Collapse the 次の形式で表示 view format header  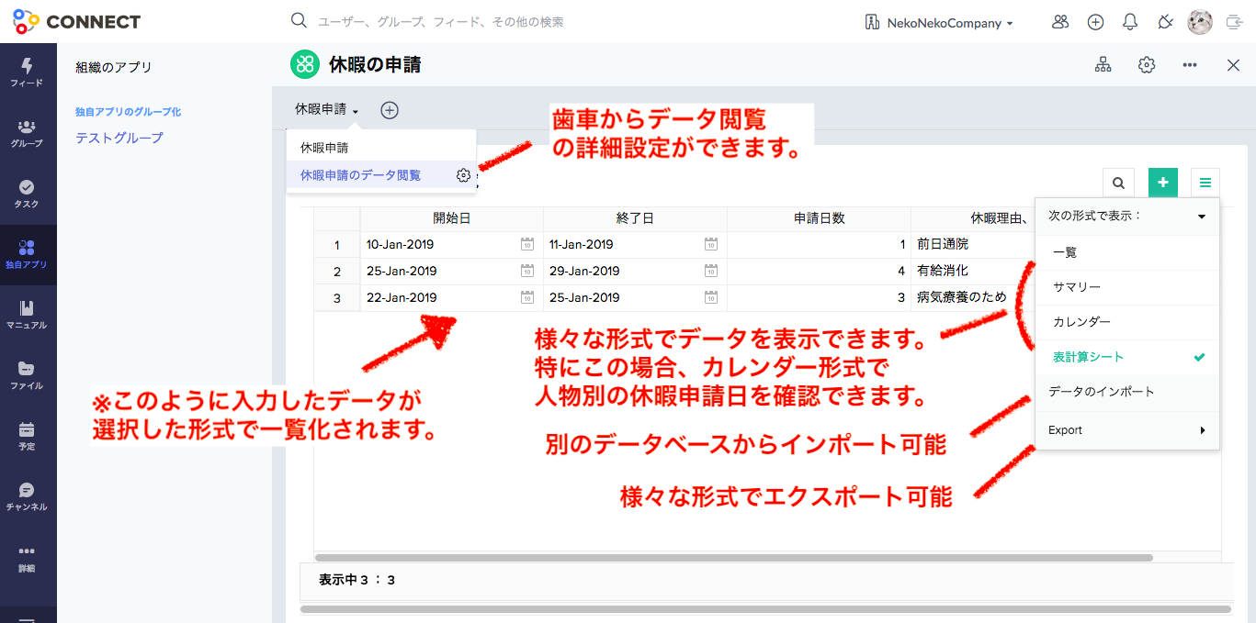click(1126, 217)
